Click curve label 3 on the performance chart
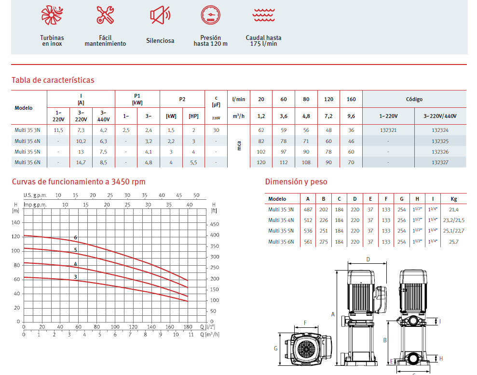Image resolution: width=477 pixels, height=375 pixels. (75, 276)
